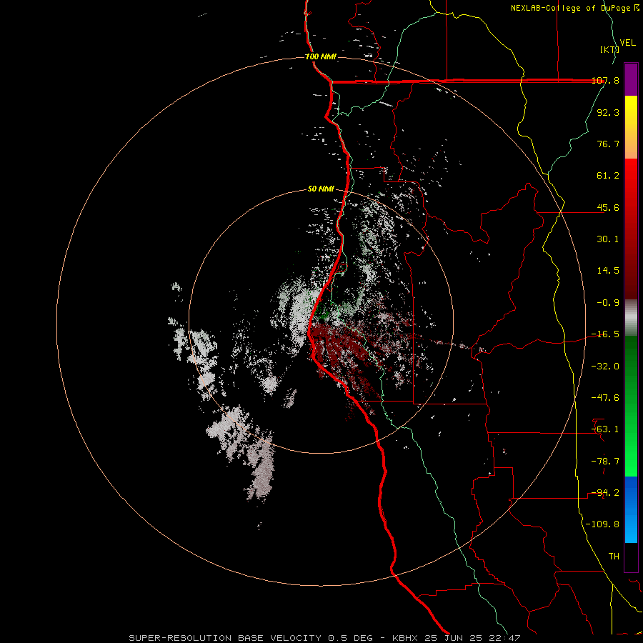Select the 30.1 legend value
Screen dimensions: 643x643
(x=608, y=239)
